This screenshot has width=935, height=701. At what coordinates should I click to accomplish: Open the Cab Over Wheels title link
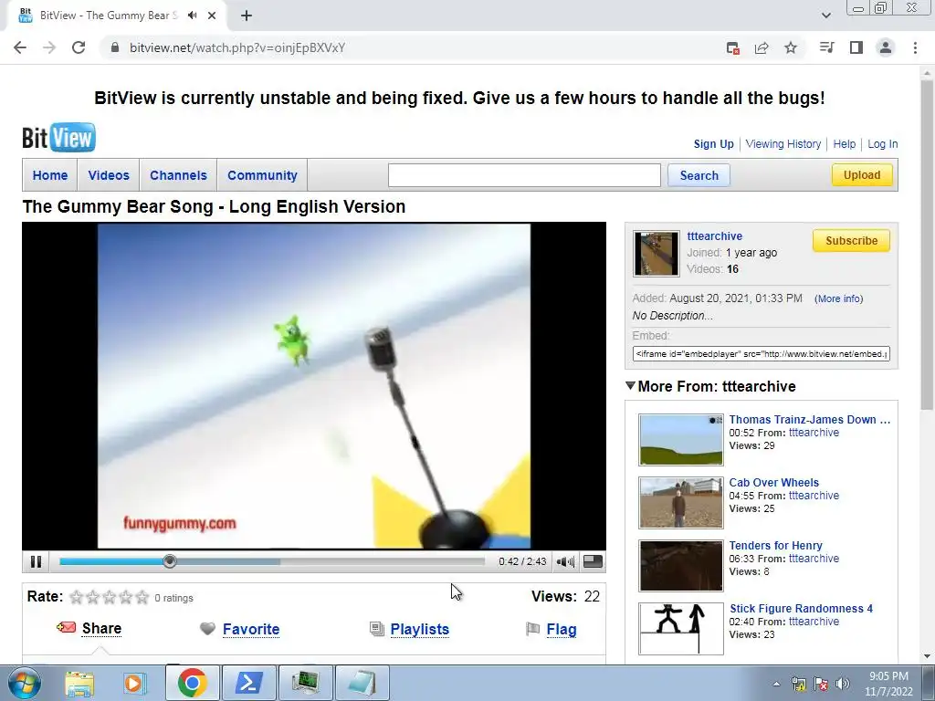(774, 482)
